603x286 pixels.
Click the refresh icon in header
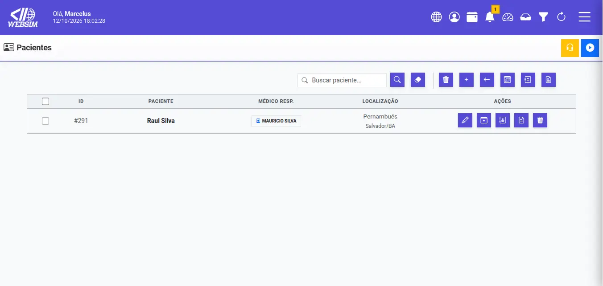(562, 17)
